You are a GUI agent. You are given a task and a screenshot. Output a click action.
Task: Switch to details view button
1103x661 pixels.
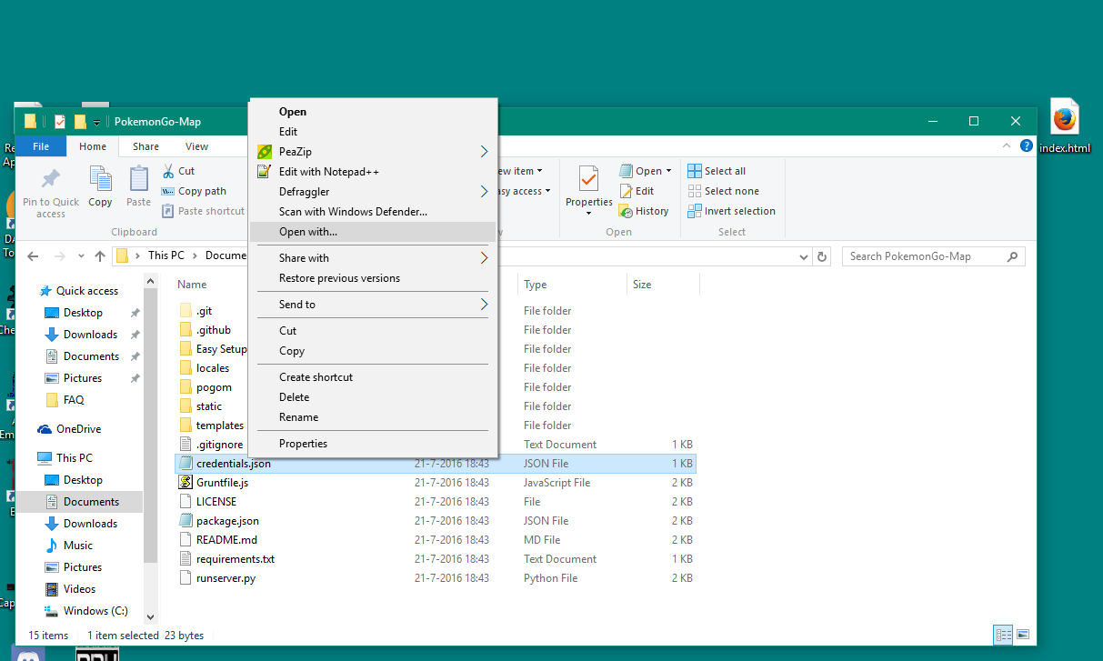tap(1003, 635)
